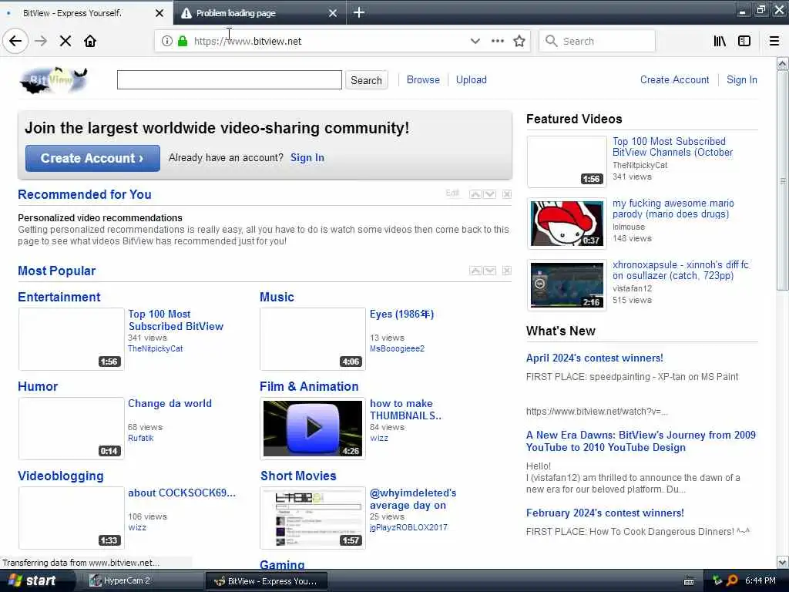Image resolution: width=789 pixels, height=592 pixels.
Task: Open the Upload link
Action: (471, 79)
